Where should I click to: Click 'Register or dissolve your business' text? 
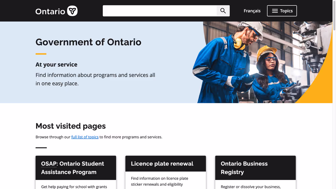point(250,187)
